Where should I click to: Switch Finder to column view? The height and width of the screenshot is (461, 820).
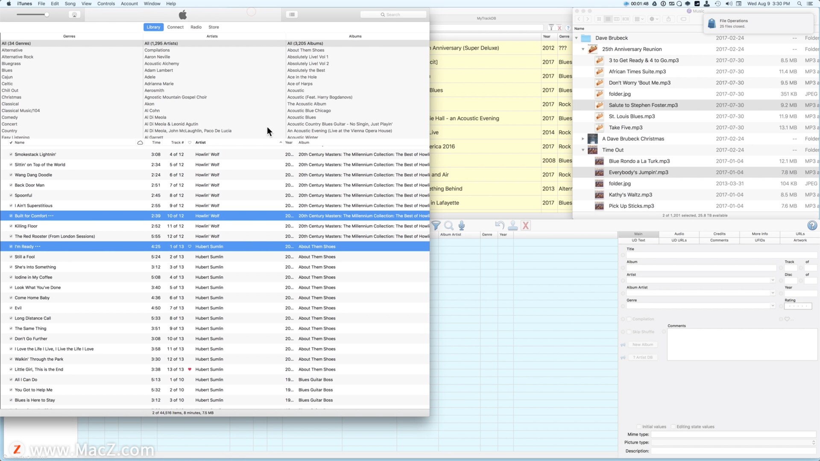tap(617, 19)
